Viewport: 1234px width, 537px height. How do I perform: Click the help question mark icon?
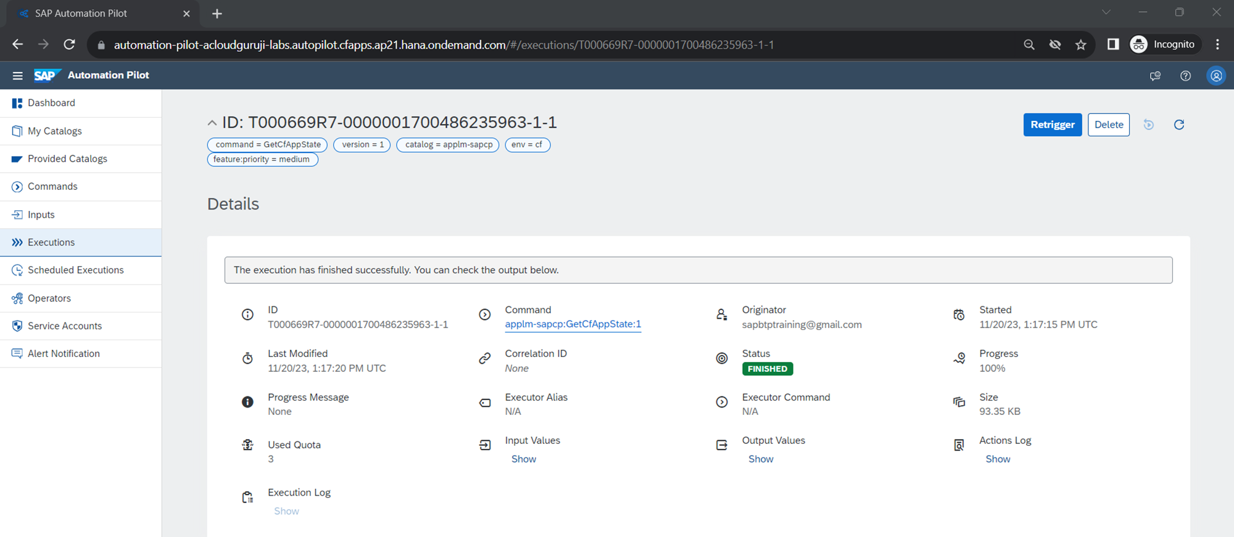[1185, 76]
